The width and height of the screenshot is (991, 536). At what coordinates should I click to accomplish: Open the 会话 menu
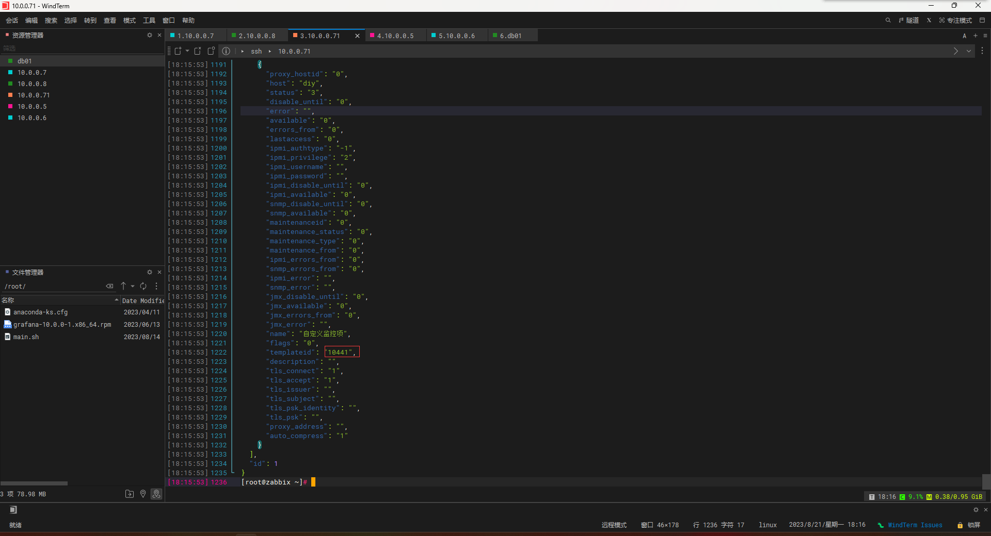click(x=12, y=21)
